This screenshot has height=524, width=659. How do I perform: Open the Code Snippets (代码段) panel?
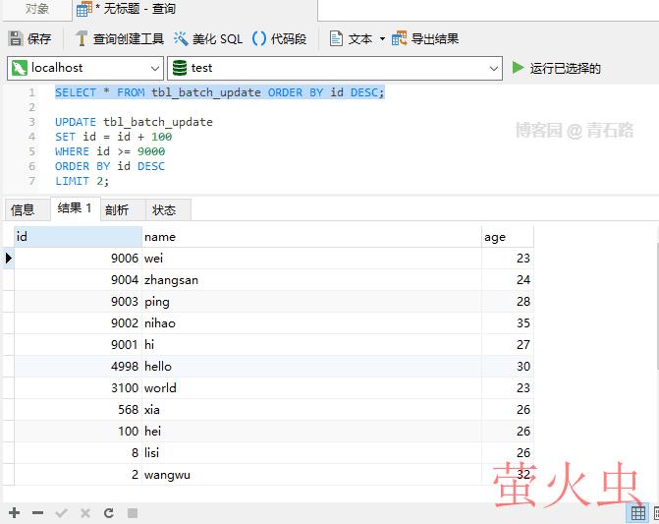pyautogui.click(x=279, y=39)
